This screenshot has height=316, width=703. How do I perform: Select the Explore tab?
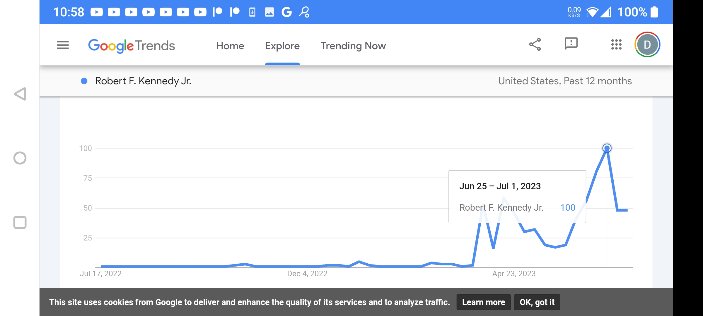[282, 46]
